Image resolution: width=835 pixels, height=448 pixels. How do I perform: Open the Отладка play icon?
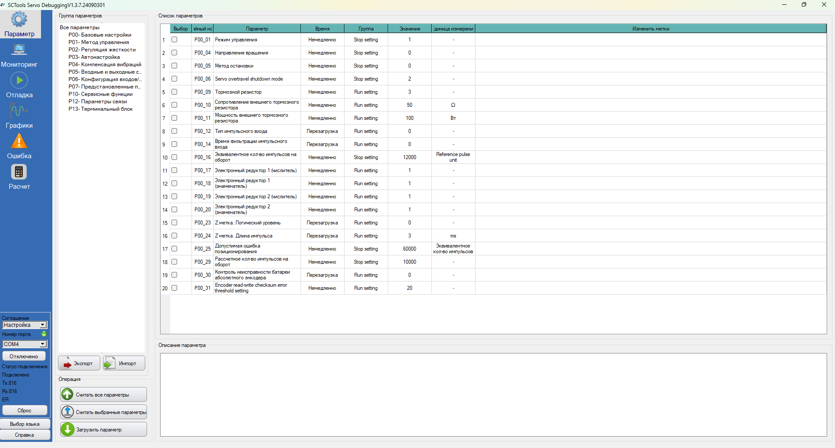(x=19, y=80)
